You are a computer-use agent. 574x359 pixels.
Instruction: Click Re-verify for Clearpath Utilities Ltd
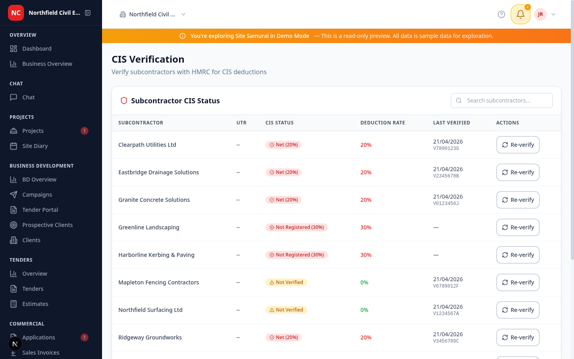(518, 144)
